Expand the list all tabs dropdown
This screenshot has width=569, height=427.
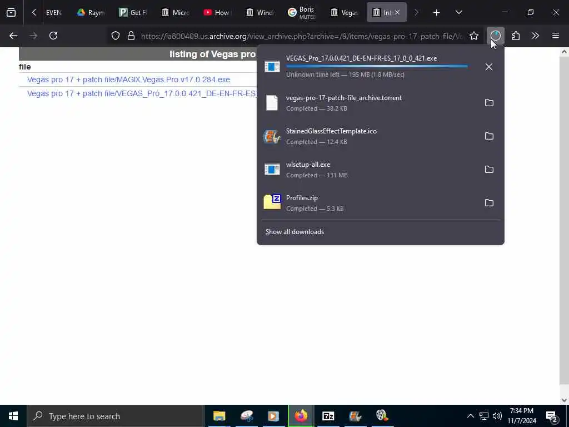[459, 13]
